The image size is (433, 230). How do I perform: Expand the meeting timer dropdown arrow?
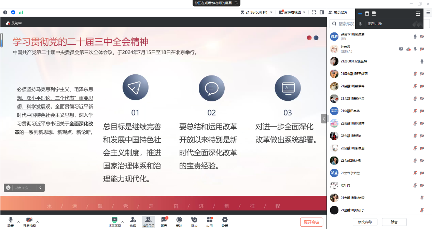[x=271, y=12]
